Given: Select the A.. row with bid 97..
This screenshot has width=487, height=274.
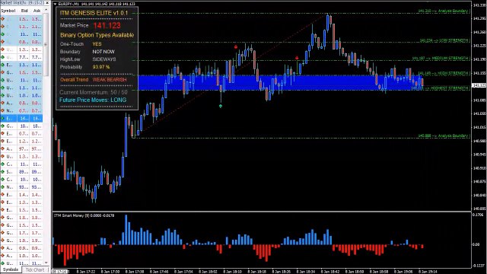Looking at the screenshot, I should coord(21,149).
